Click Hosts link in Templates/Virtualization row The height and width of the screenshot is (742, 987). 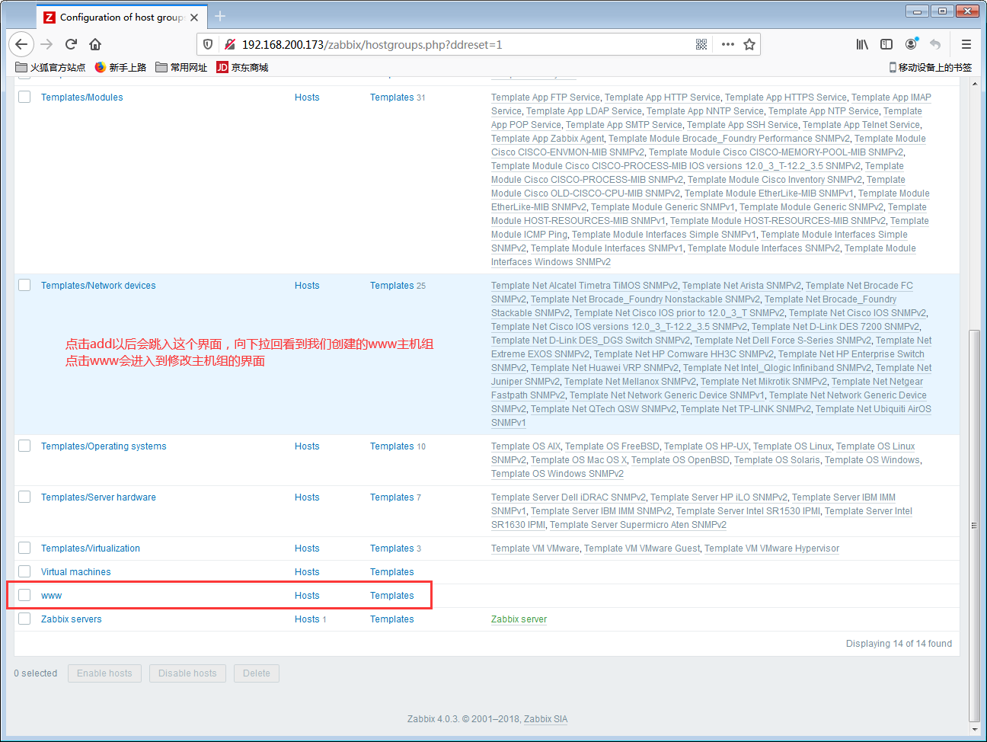coord(307,549)
